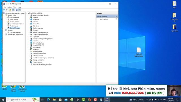
Task: Click the Back arrow toolbar icon
Action: (4, 10)
